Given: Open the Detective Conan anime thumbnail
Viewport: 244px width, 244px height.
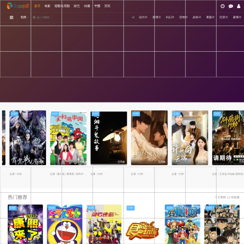Looking at the screenshot, I should click(222, 224).
